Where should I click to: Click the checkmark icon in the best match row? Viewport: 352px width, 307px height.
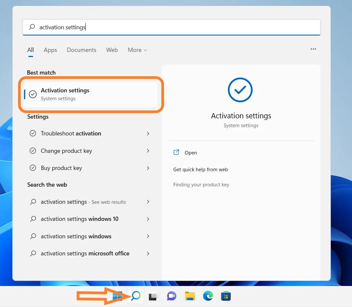click(x=33, y=94)
